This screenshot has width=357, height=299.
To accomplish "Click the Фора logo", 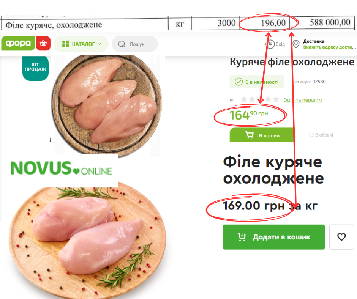I will [x=18, y=43].
